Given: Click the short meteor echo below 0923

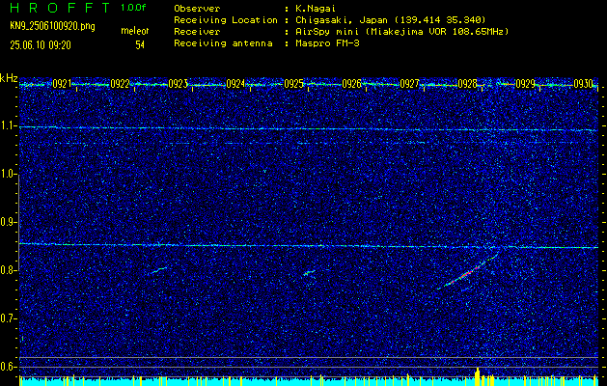Looking at the screenshot, I should 157,270.
